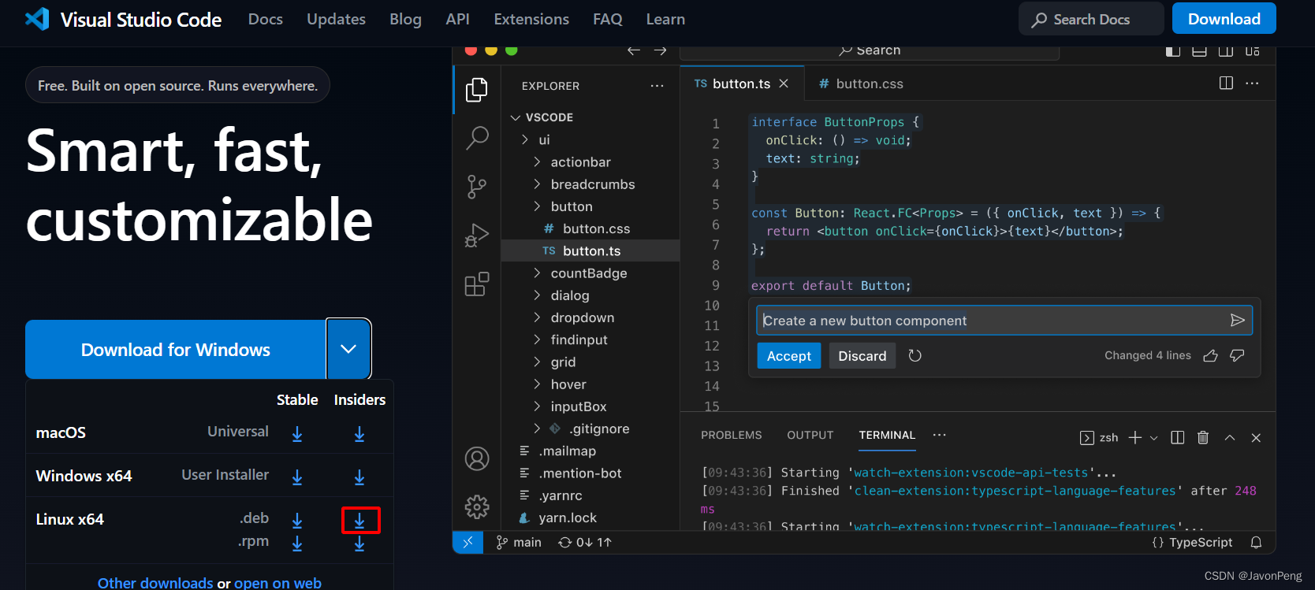Discard the inline chat changes
Screen dimensions: 1315x590
[862, 356]
